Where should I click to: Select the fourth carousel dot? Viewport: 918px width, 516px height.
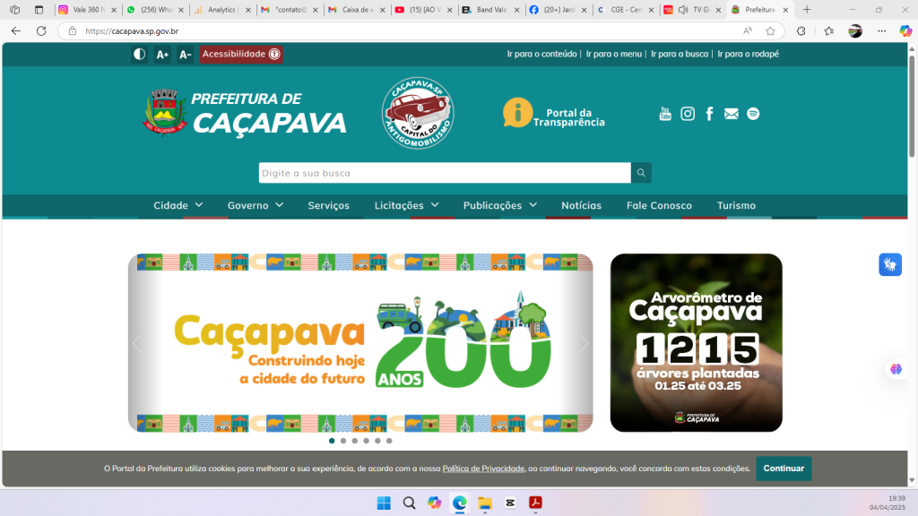(x=366, y=441)
